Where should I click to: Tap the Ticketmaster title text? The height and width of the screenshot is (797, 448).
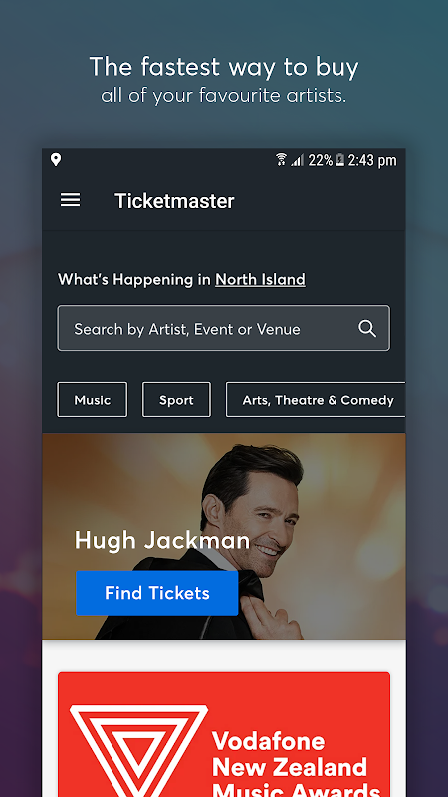tap(174, 201)
